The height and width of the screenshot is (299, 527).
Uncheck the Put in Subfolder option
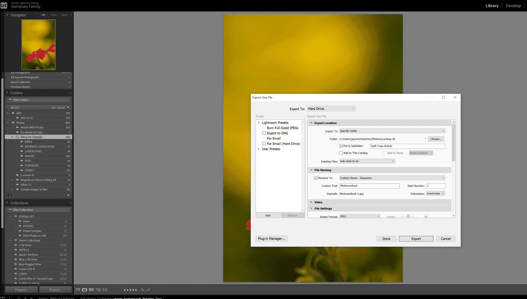coord(341,146)
